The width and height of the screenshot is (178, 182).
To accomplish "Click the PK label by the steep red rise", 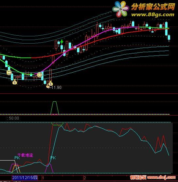I will tap(53, 158).
